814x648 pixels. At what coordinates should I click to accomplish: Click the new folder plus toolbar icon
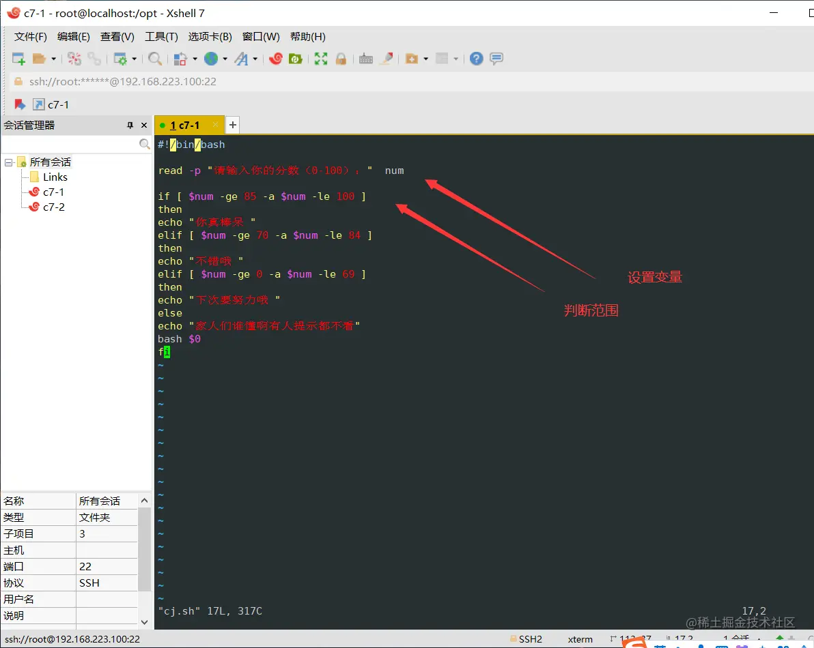coord(412,59)
